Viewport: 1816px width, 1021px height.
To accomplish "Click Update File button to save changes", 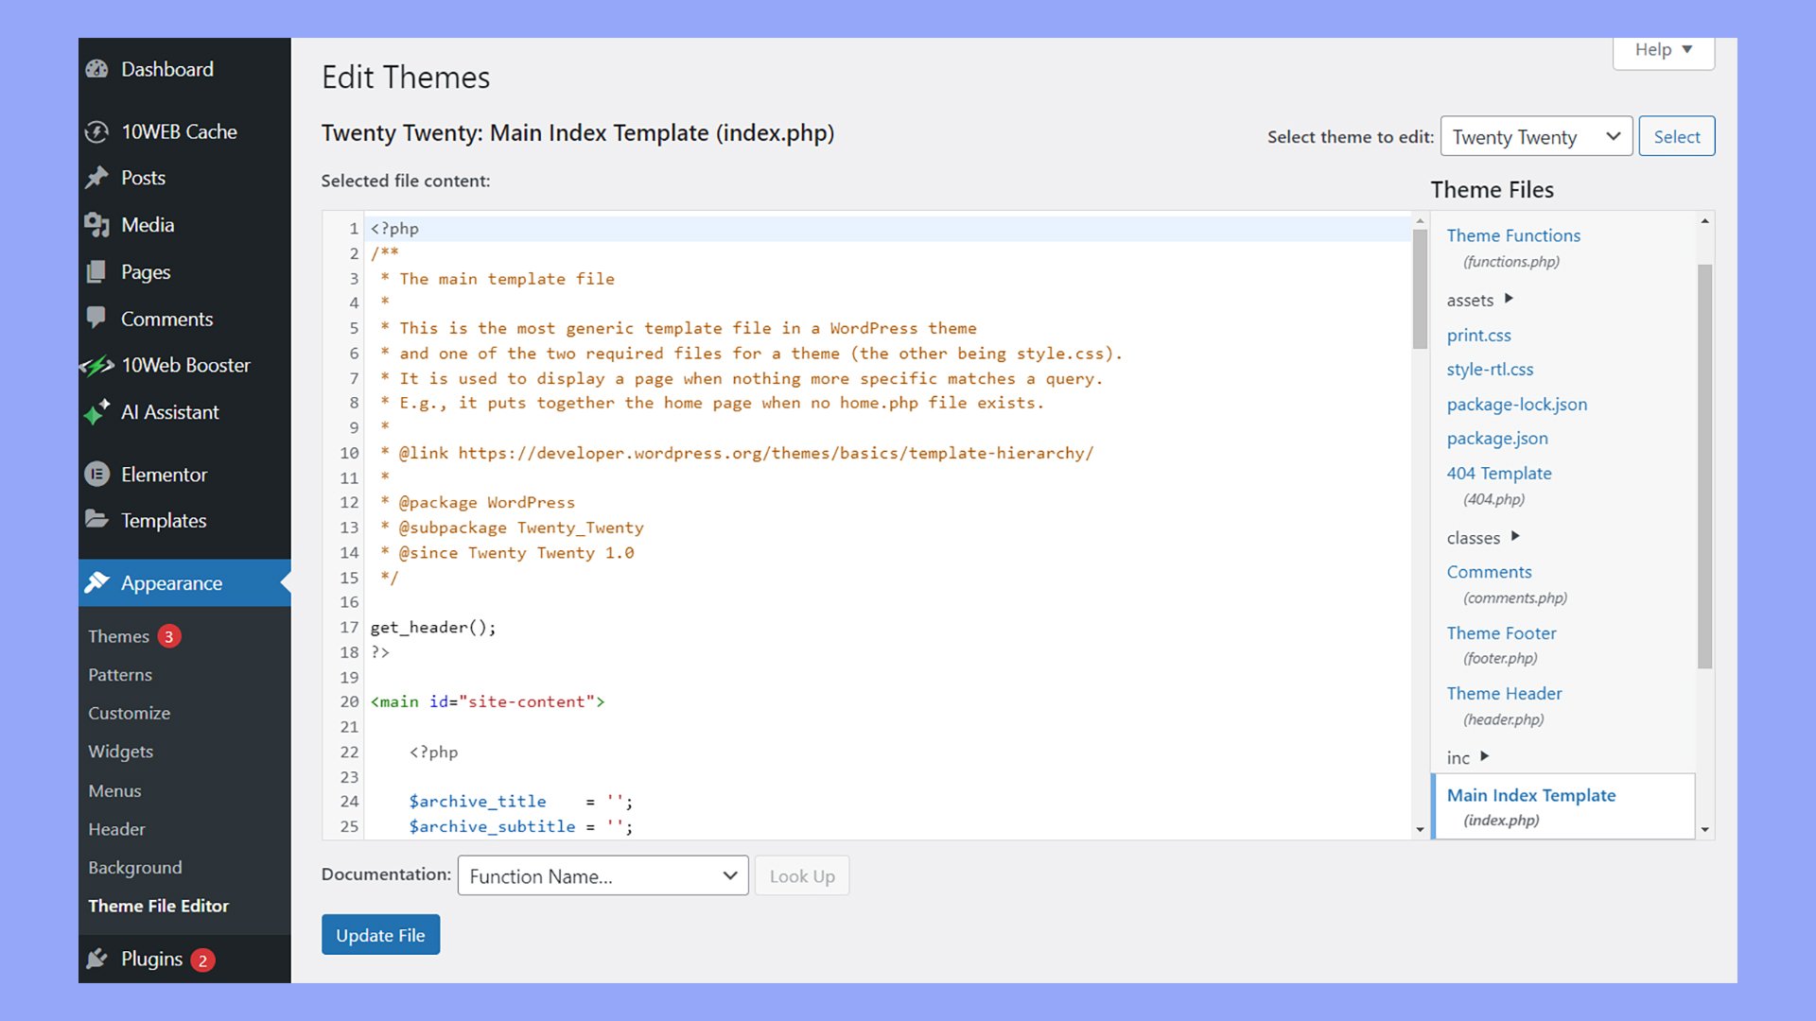I will pyautogui.click(x=380, y=935).
